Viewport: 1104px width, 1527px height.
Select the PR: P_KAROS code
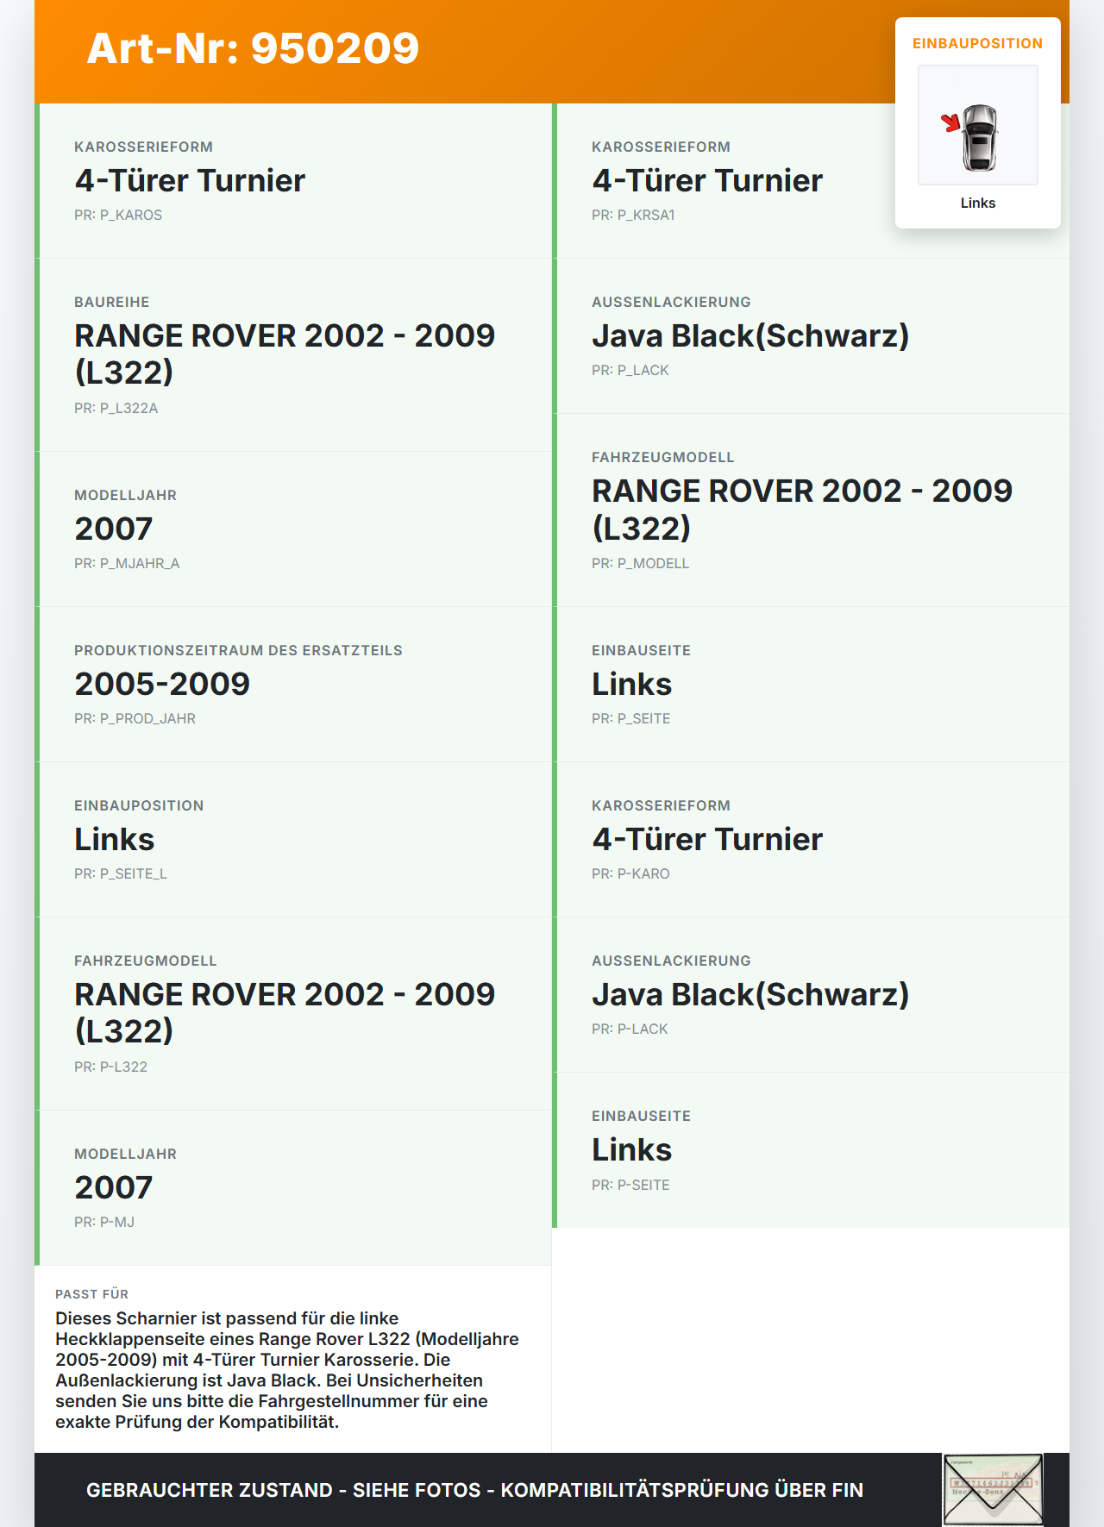(x=118, y=216)
